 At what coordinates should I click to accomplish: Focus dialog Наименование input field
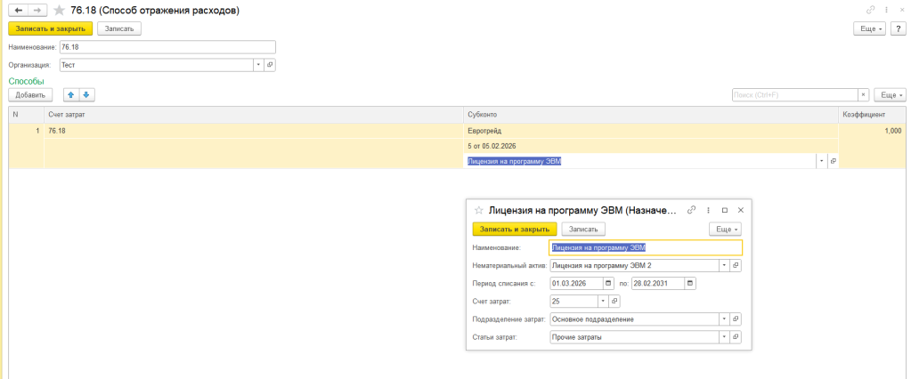coord(646,248)
